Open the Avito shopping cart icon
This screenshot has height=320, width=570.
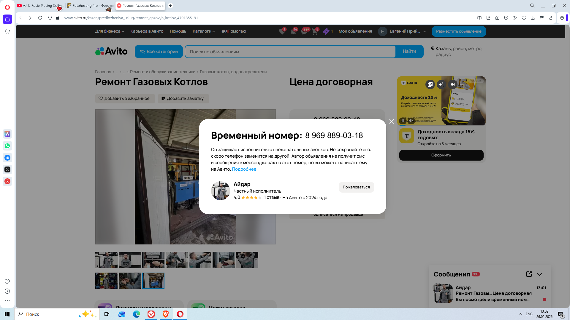pos(315,31)
